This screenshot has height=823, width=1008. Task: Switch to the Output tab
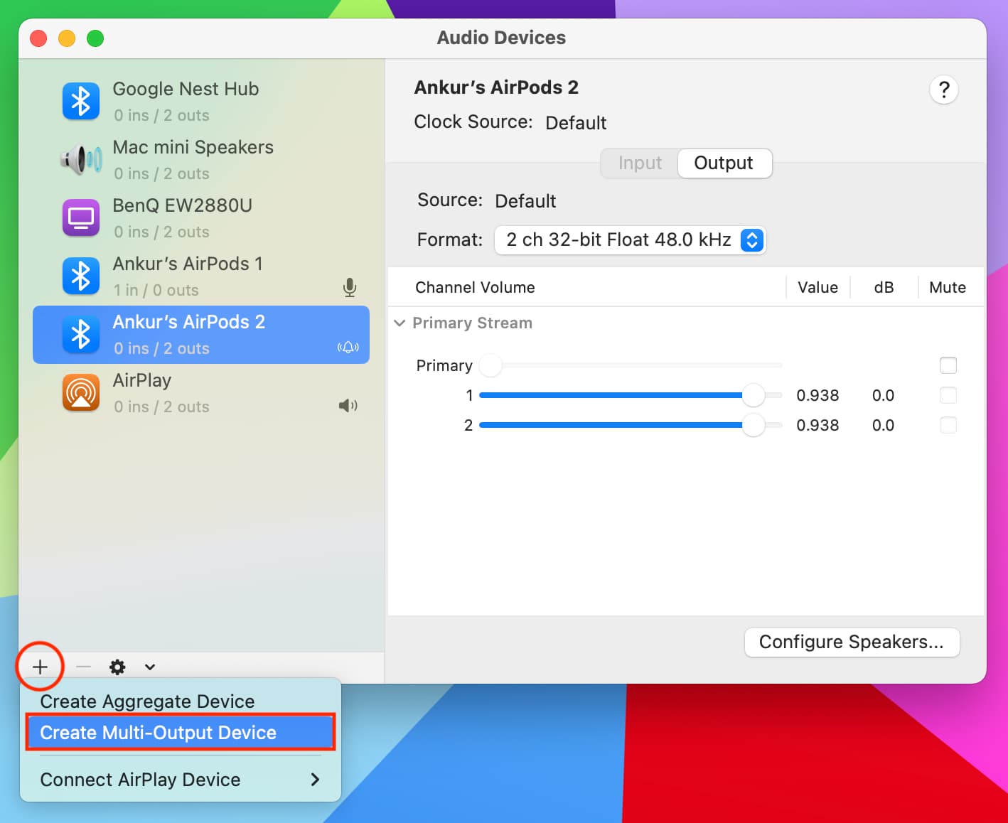point(724,163)
